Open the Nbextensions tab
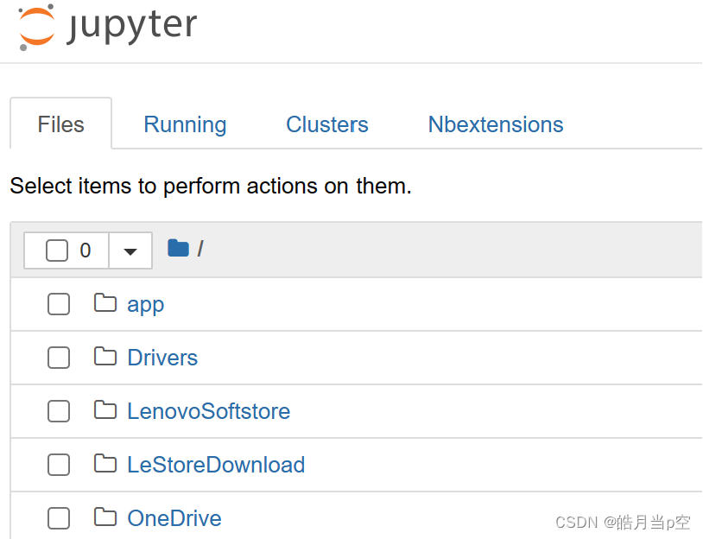This screenshot has width=703, height=539. [495, 124]
